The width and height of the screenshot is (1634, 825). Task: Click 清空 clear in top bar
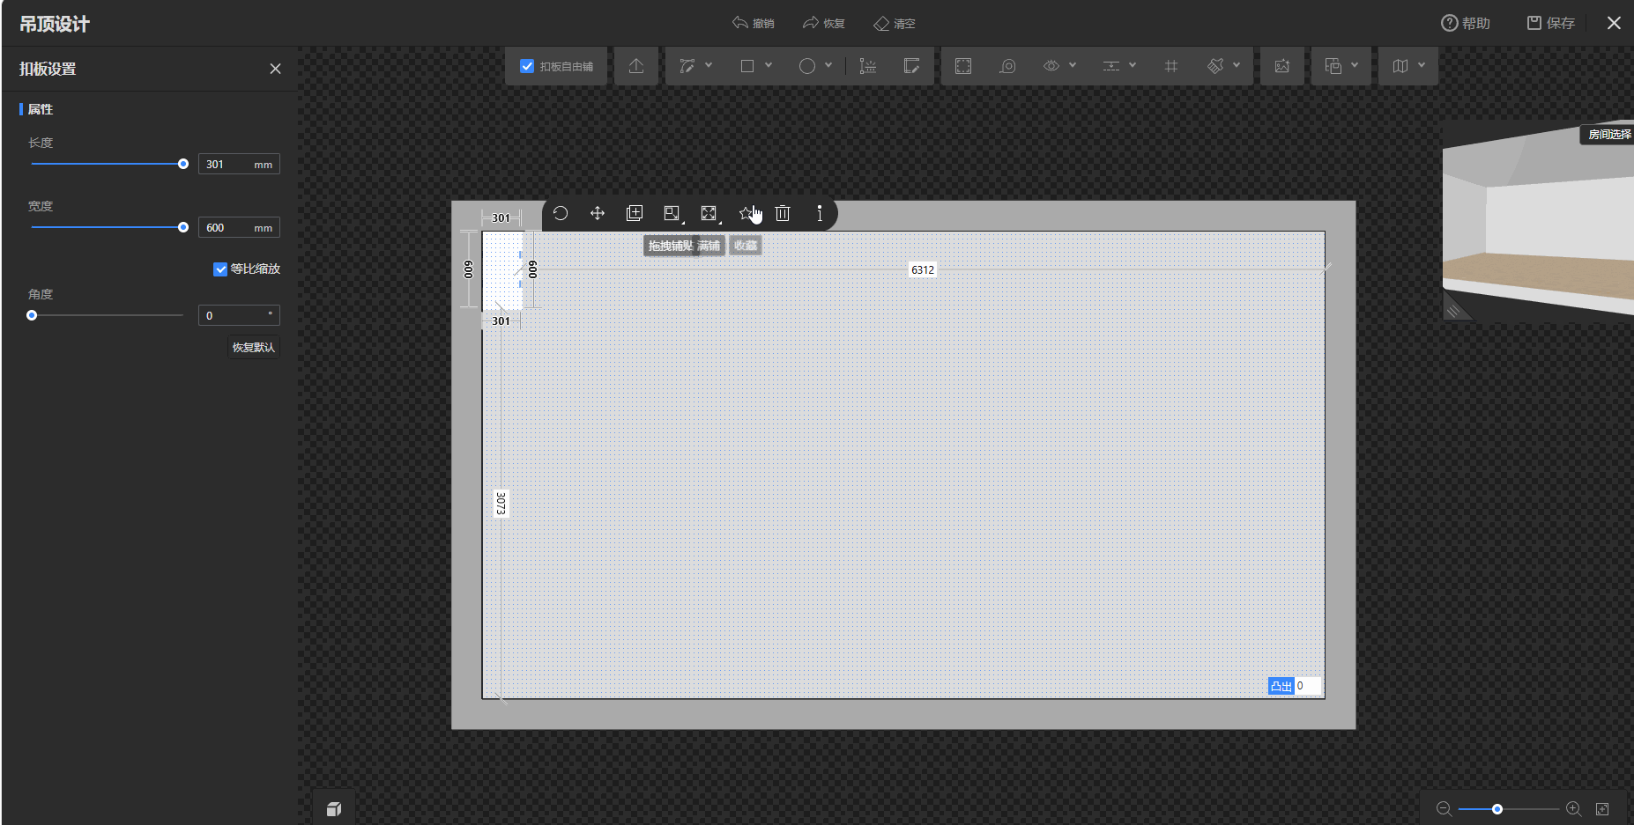pos(895,23)
